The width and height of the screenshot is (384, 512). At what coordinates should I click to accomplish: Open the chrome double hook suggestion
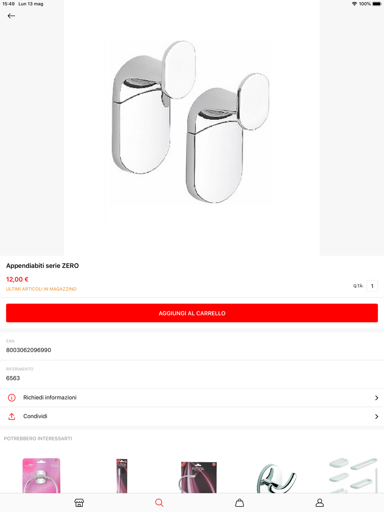coord(276,477)
